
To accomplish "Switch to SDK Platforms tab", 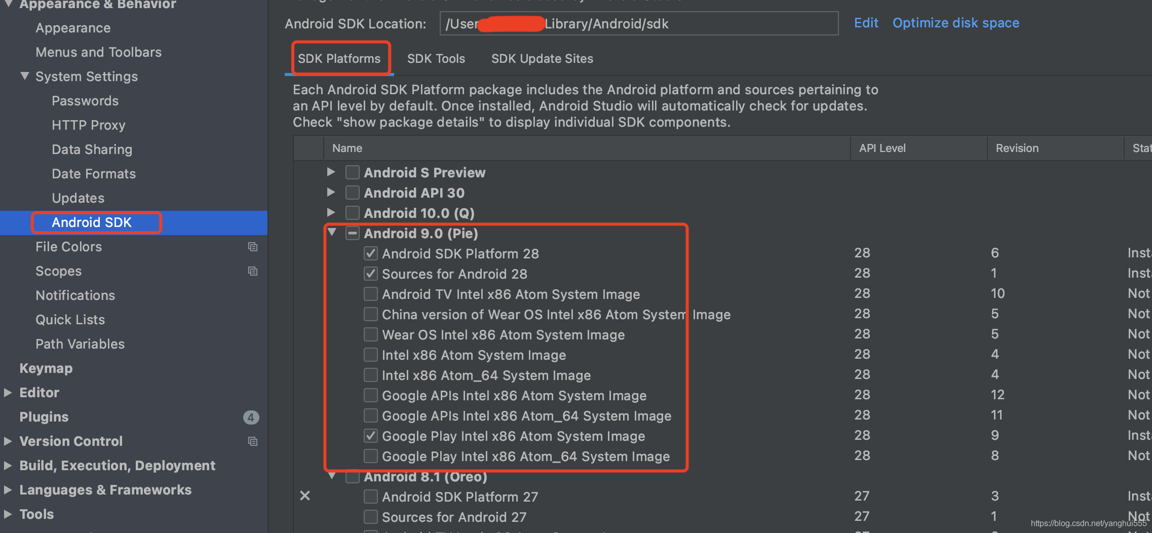I will [339, 59].
